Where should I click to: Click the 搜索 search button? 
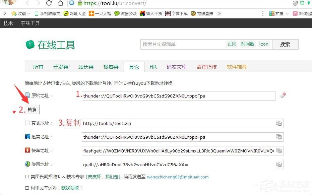(x=285, y=44)
